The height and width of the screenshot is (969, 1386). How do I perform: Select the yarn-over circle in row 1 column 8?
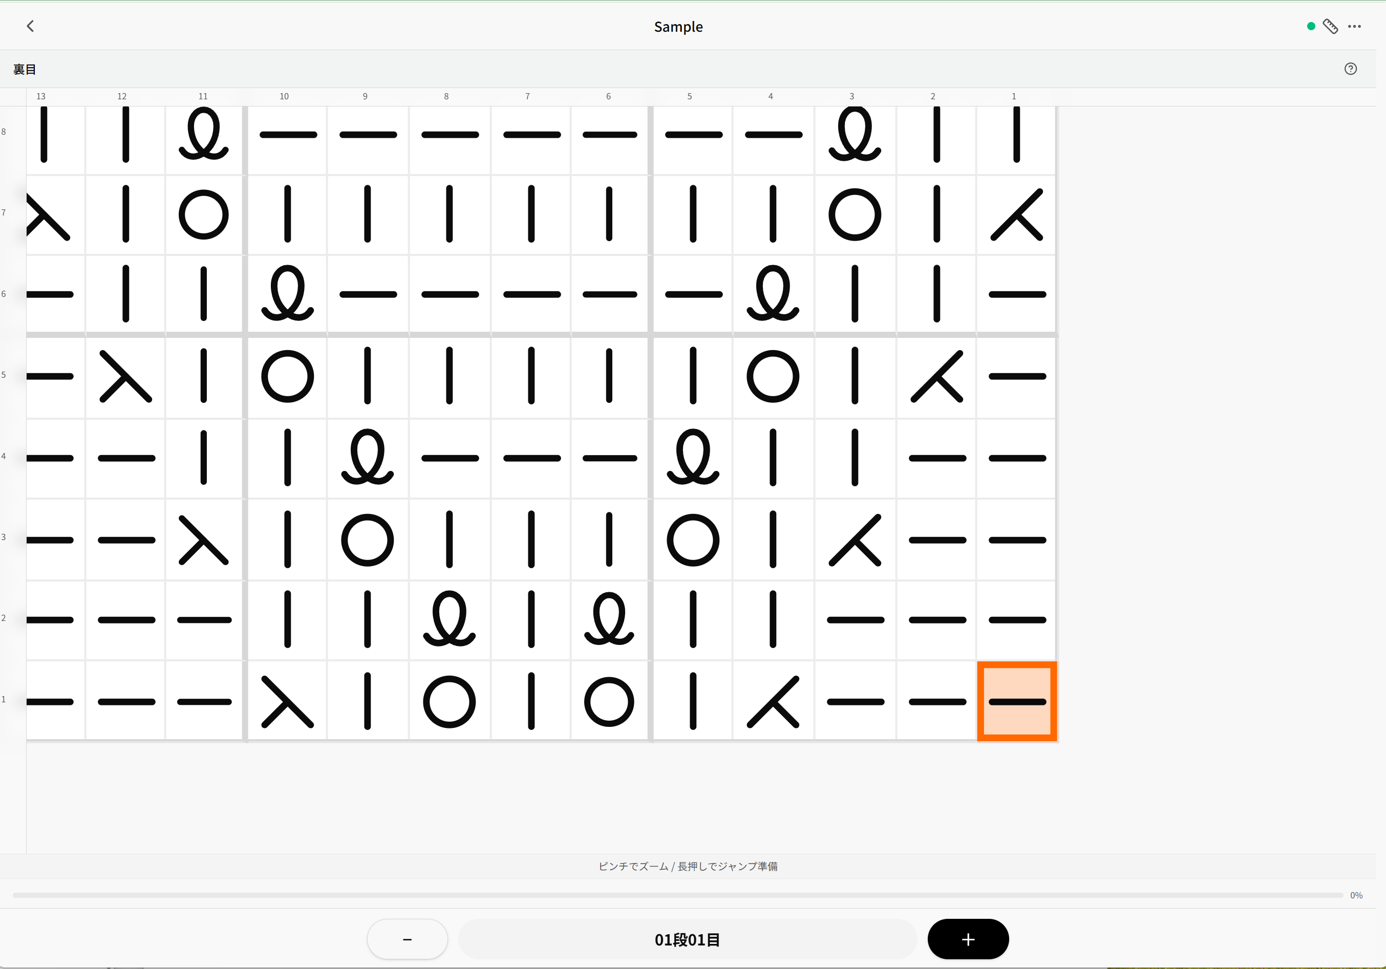tap(449, 701)
